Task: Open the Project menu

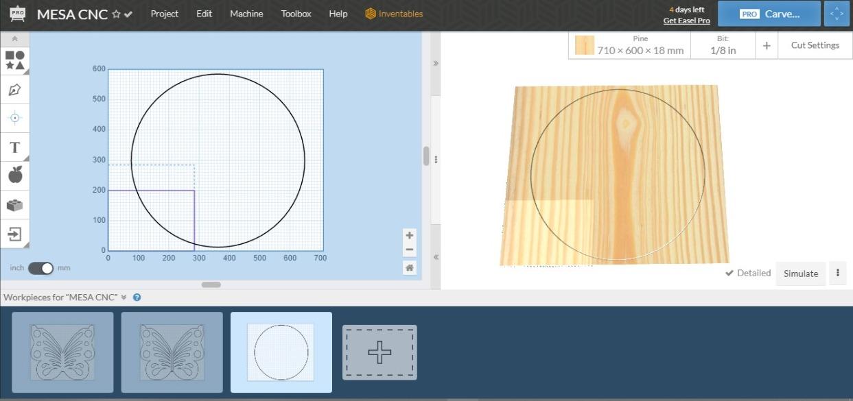Action: (x=165, y=14)
